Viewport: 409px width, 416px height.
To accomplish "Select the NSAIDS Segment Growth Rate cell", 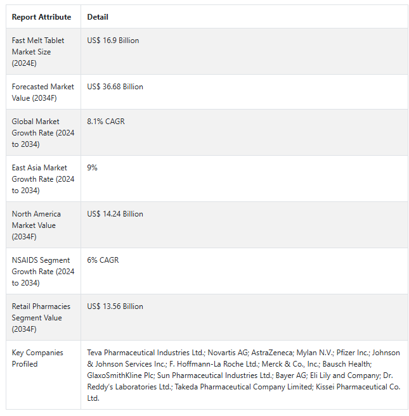I will point(42,272).
